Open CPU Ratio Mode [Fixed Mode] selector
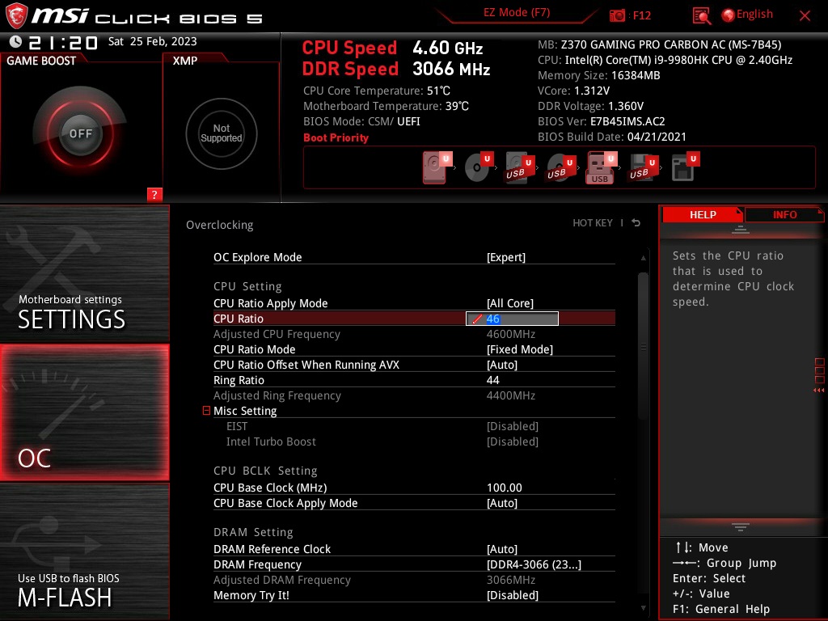Image resolution: width=828 pixels, height=621 pixels. (414, 349)
